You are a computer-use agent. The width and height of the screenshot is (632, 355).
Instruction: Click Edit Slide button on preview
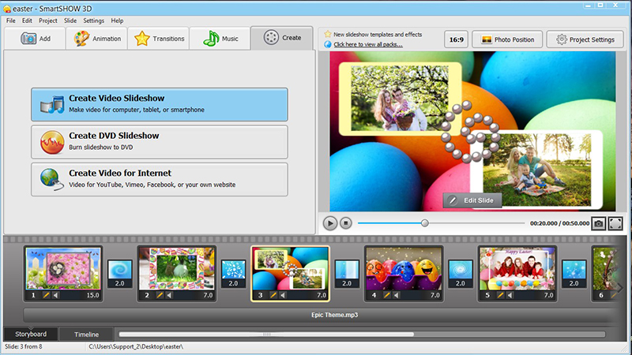(x=472, y=200)
